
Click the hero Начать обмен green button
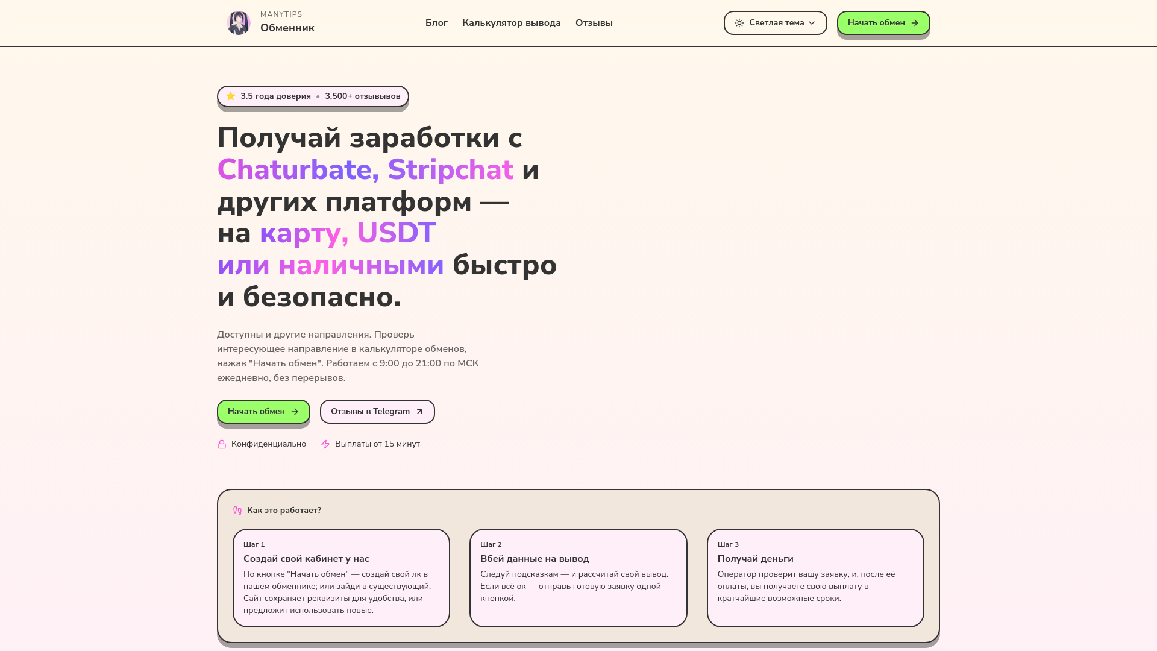click(263, 412)
